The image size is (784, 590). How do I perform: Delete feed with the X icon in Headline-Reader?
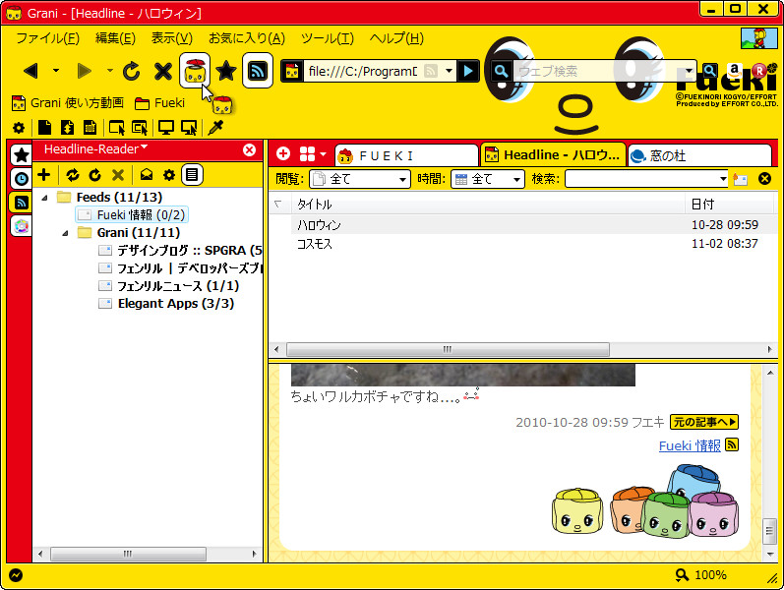click(118, 174)
